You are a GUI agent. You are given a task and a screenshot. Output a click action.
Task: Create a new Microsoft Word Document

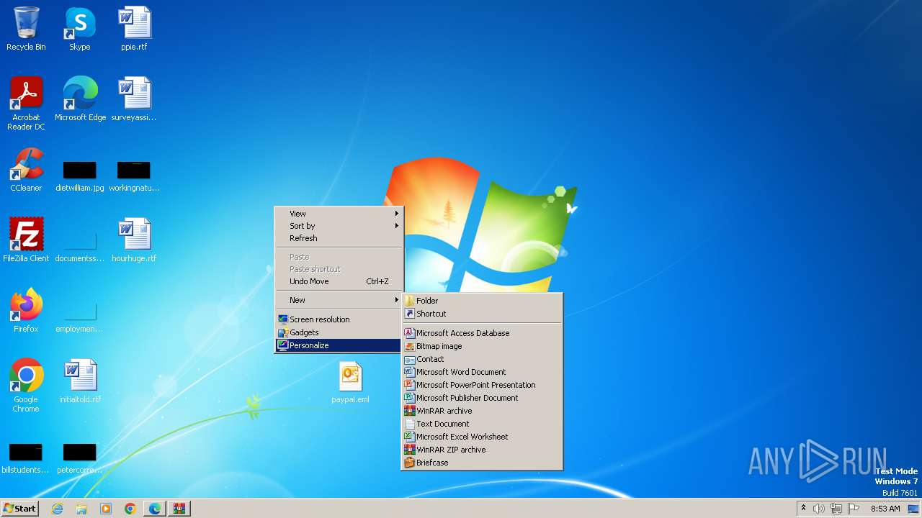coord(482,372)
